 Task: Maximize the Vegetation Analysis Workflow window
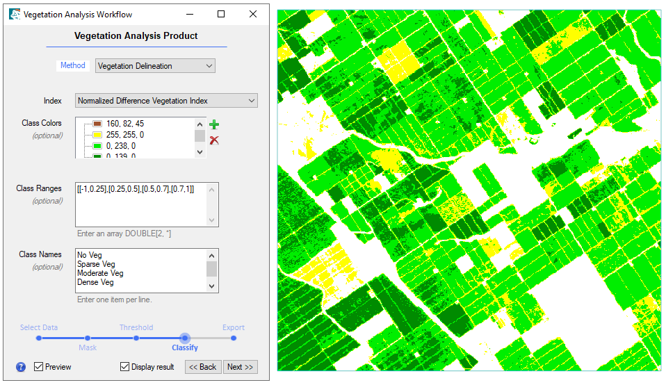(221, 14)
